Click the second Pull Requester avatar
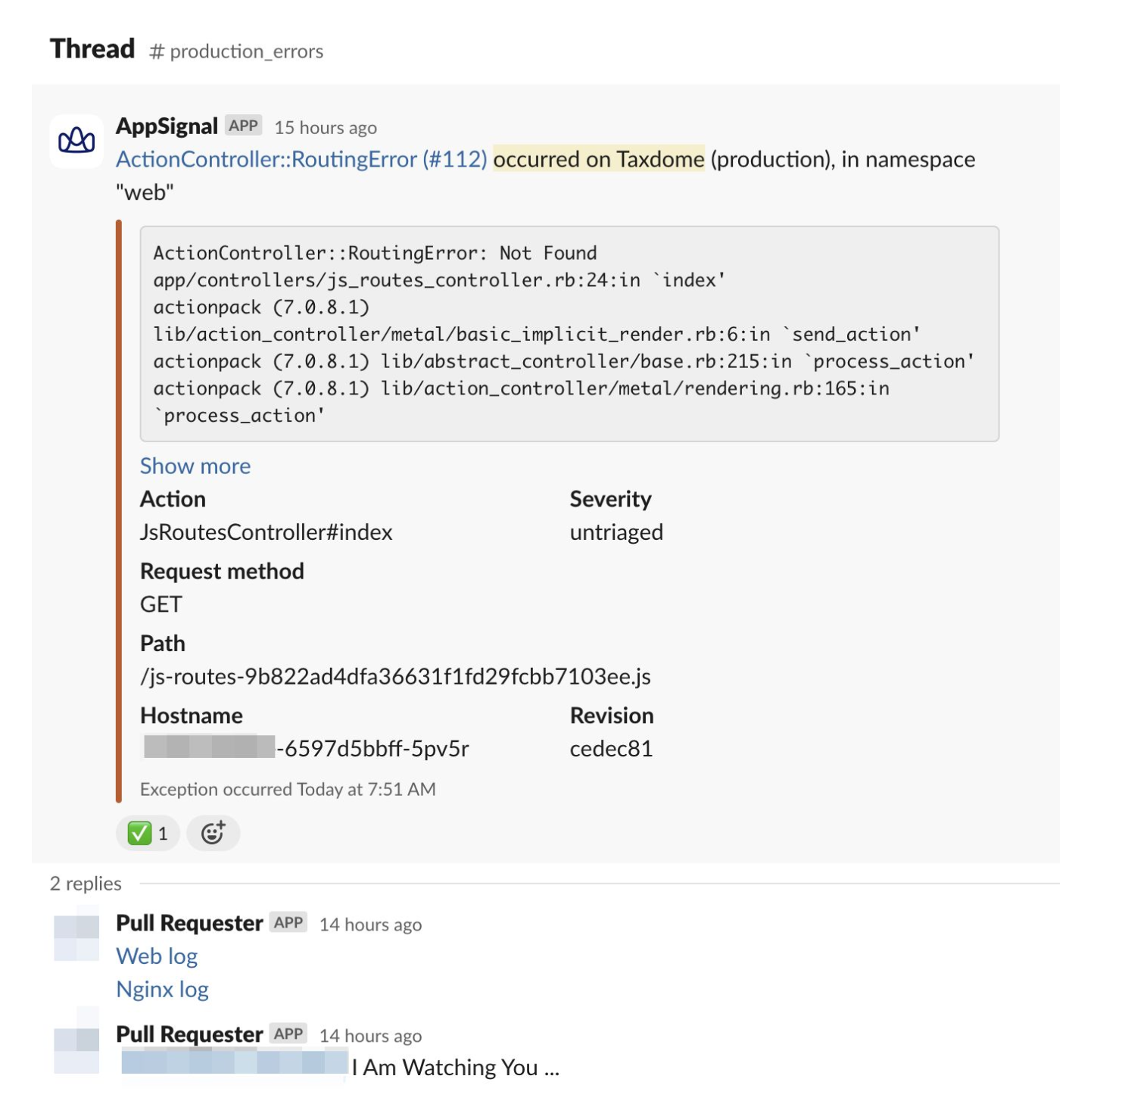This screenshot has height=1107, width=1125. click(x=76, y=1049)
